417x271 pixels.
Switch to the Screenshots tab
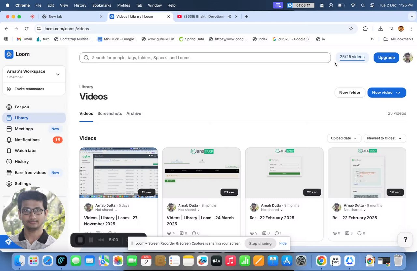[109, 113]
